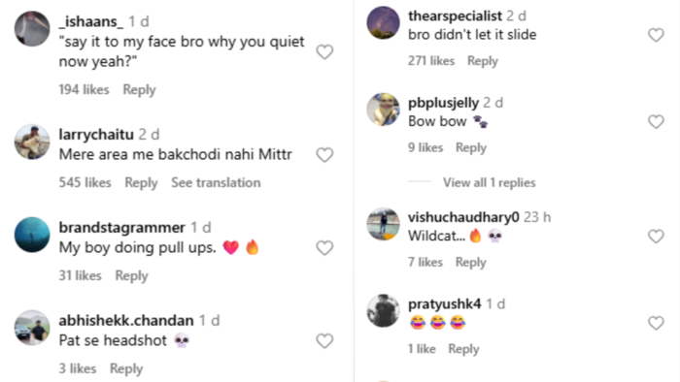This screenshot has height=382, width=680.
Task: View the 271 likes on thearspecialist's comment
Action: coord(431,61)
